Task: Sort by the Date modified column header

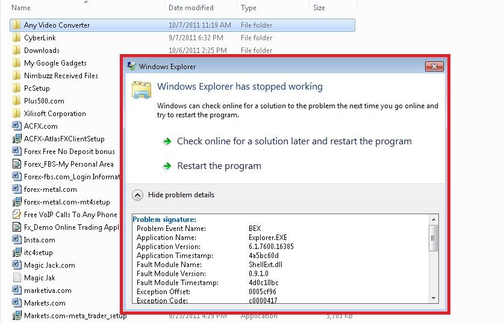Action: [191, 8]
